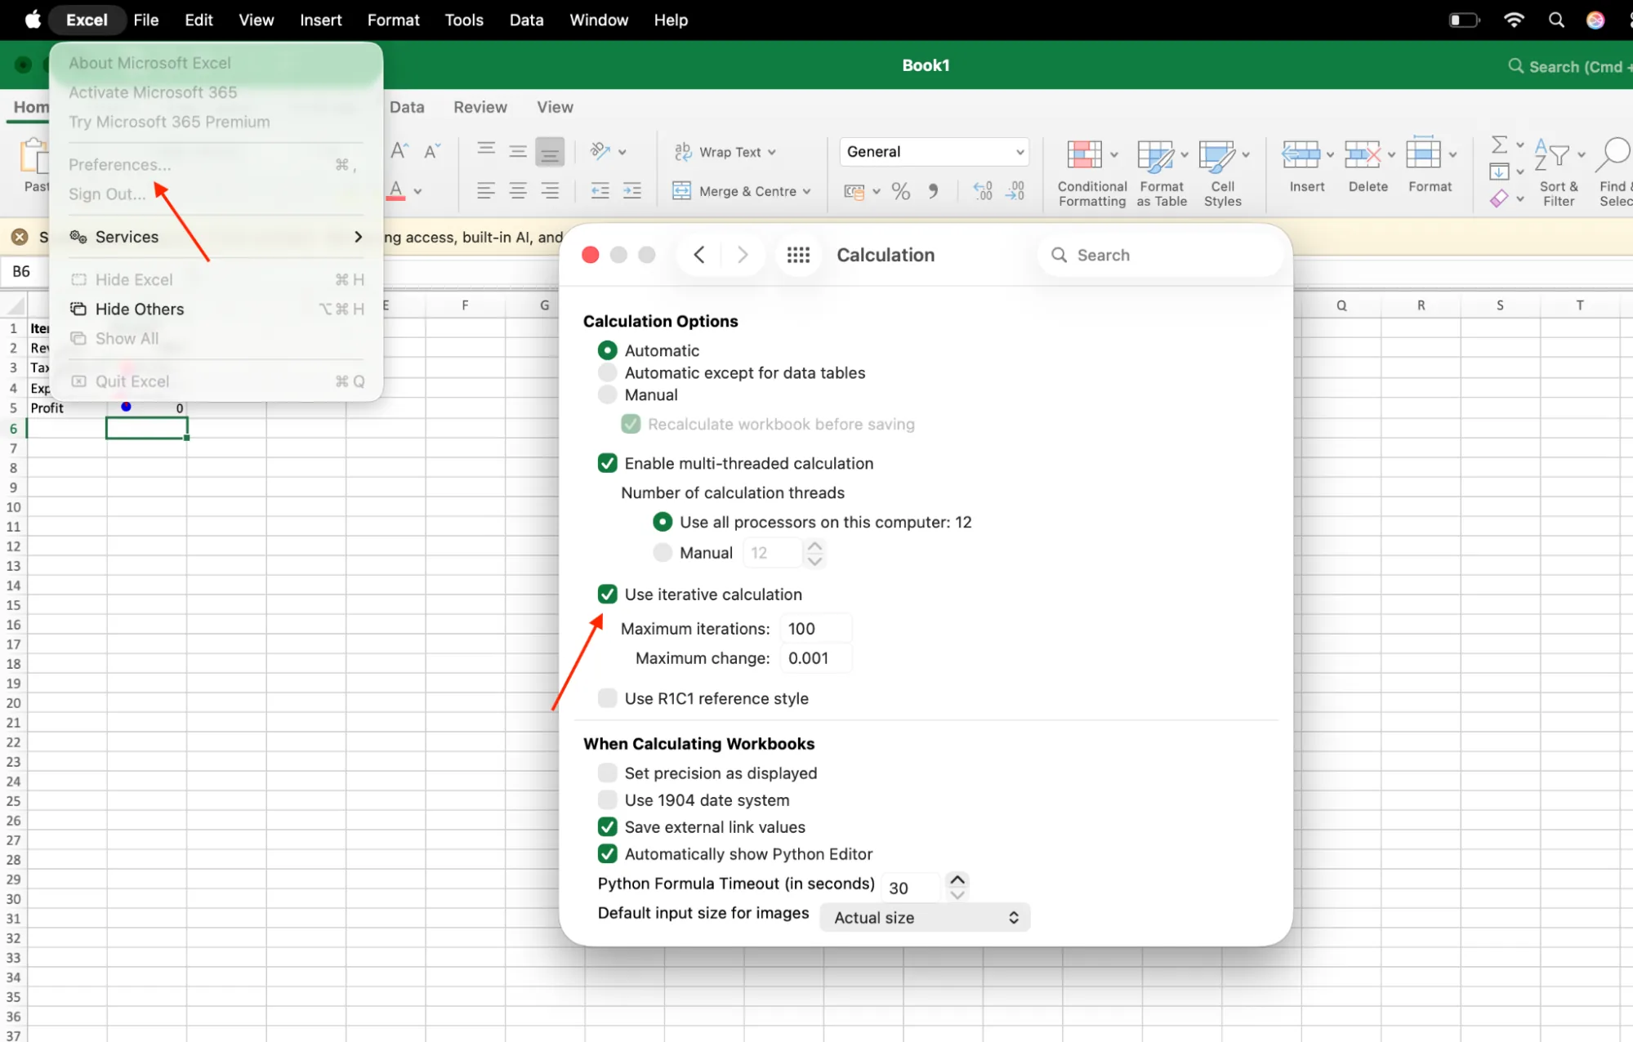The height and width of the screenshot is (1042, 1633).
Task: Switch to the View ribbon tab
Action: pyautogui.click(x=555, y=107)
